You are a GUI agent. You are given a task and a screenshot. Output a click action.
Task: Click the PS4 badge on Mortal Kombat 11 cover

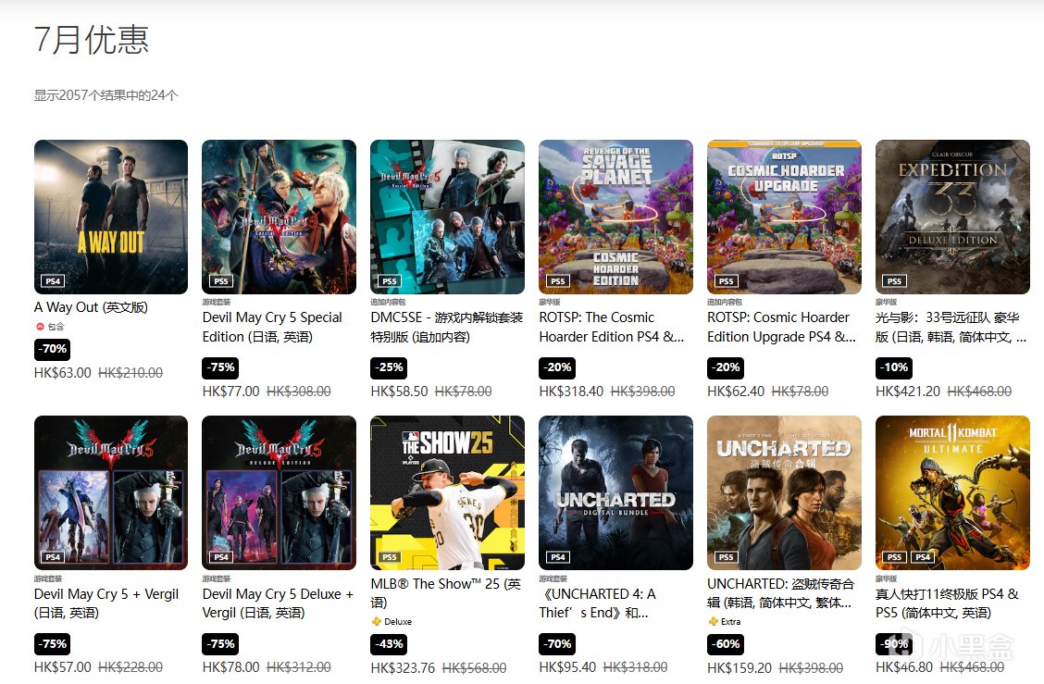point(923,557)
